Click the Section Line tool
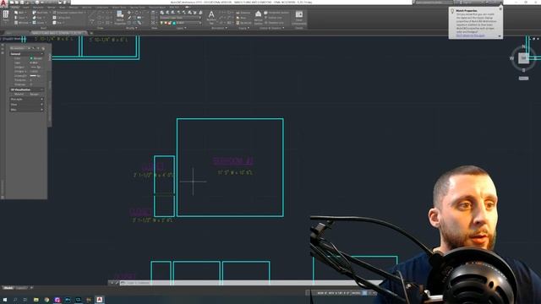541x304 pixels. tap(274, 18)
